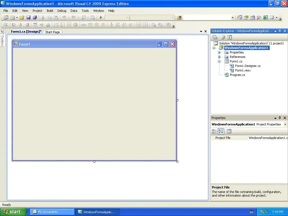This screenshot has height=216, width=288.
Task: Open Object Browser from the toolbar icon
Action: [x=252, y=17]
